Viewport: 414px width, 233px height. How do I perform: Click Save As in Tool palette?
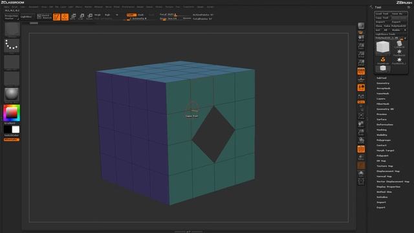point(398,14)
